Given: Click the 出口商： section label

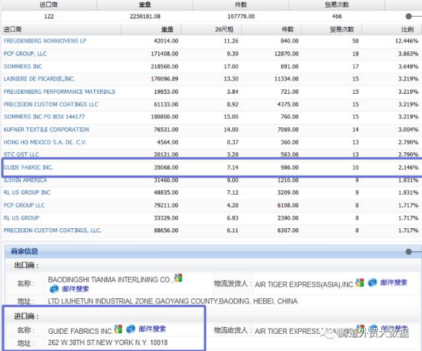Looking at the screenshot, I should point(26,265).
